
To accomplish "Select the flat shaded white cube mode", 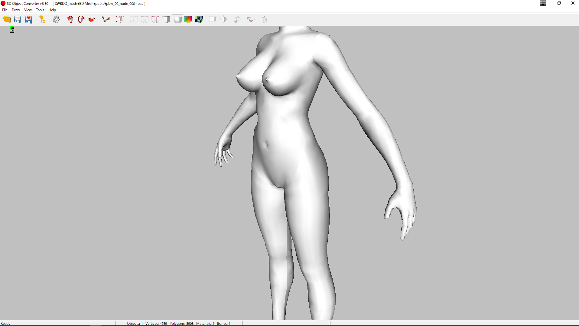I will pos(166,20).
